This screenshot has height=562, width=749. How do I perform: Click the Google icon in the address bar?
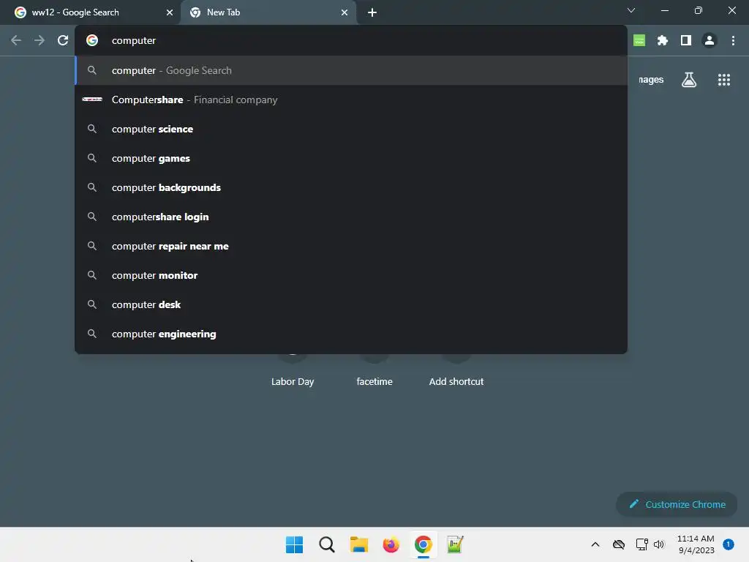92,41
